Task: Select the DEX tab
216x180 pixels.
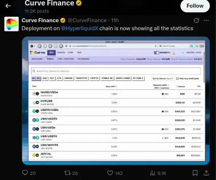Action: point(52,53)
